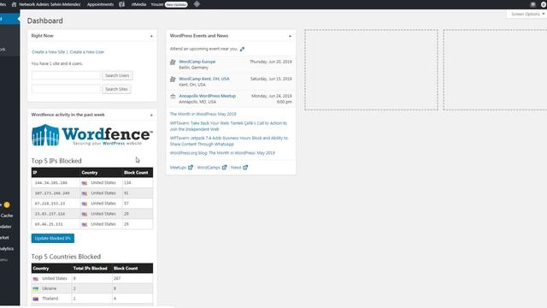Viewport: 547px width, 308px height.
Task: Click the Thailand flag icon
Action: [36, 299]
